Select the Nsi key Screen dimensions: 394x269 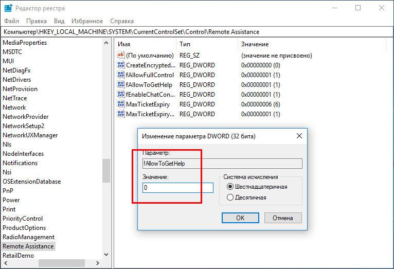7,172
